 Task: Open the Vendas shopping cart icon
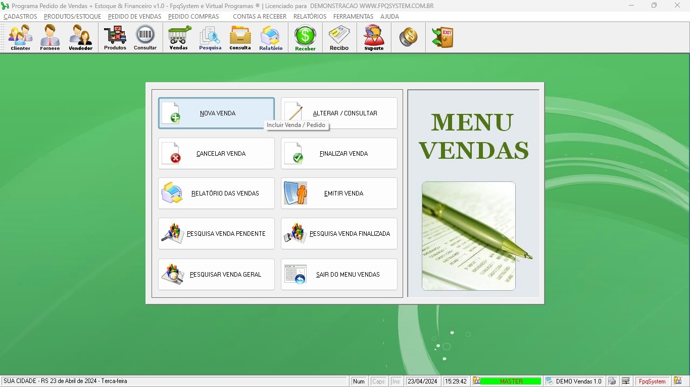click(x=179, y=38)
